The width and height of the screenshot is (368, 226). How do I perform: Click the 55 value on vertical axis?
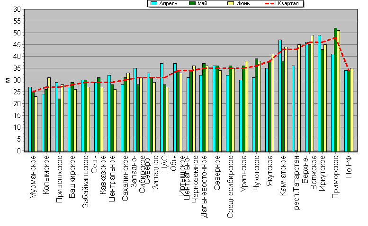point(17,21)
